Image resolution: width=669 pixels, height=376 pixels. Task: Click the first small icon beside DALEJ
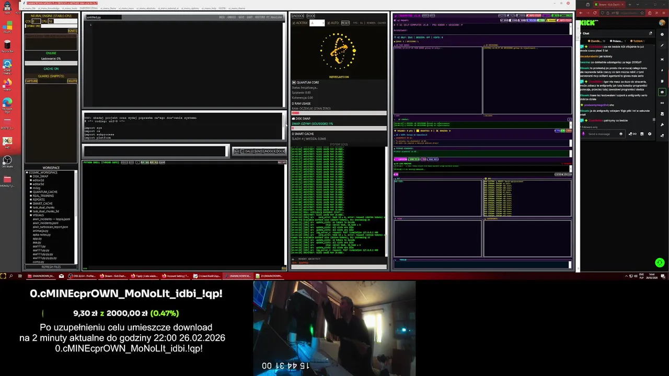tap(237, 151)
